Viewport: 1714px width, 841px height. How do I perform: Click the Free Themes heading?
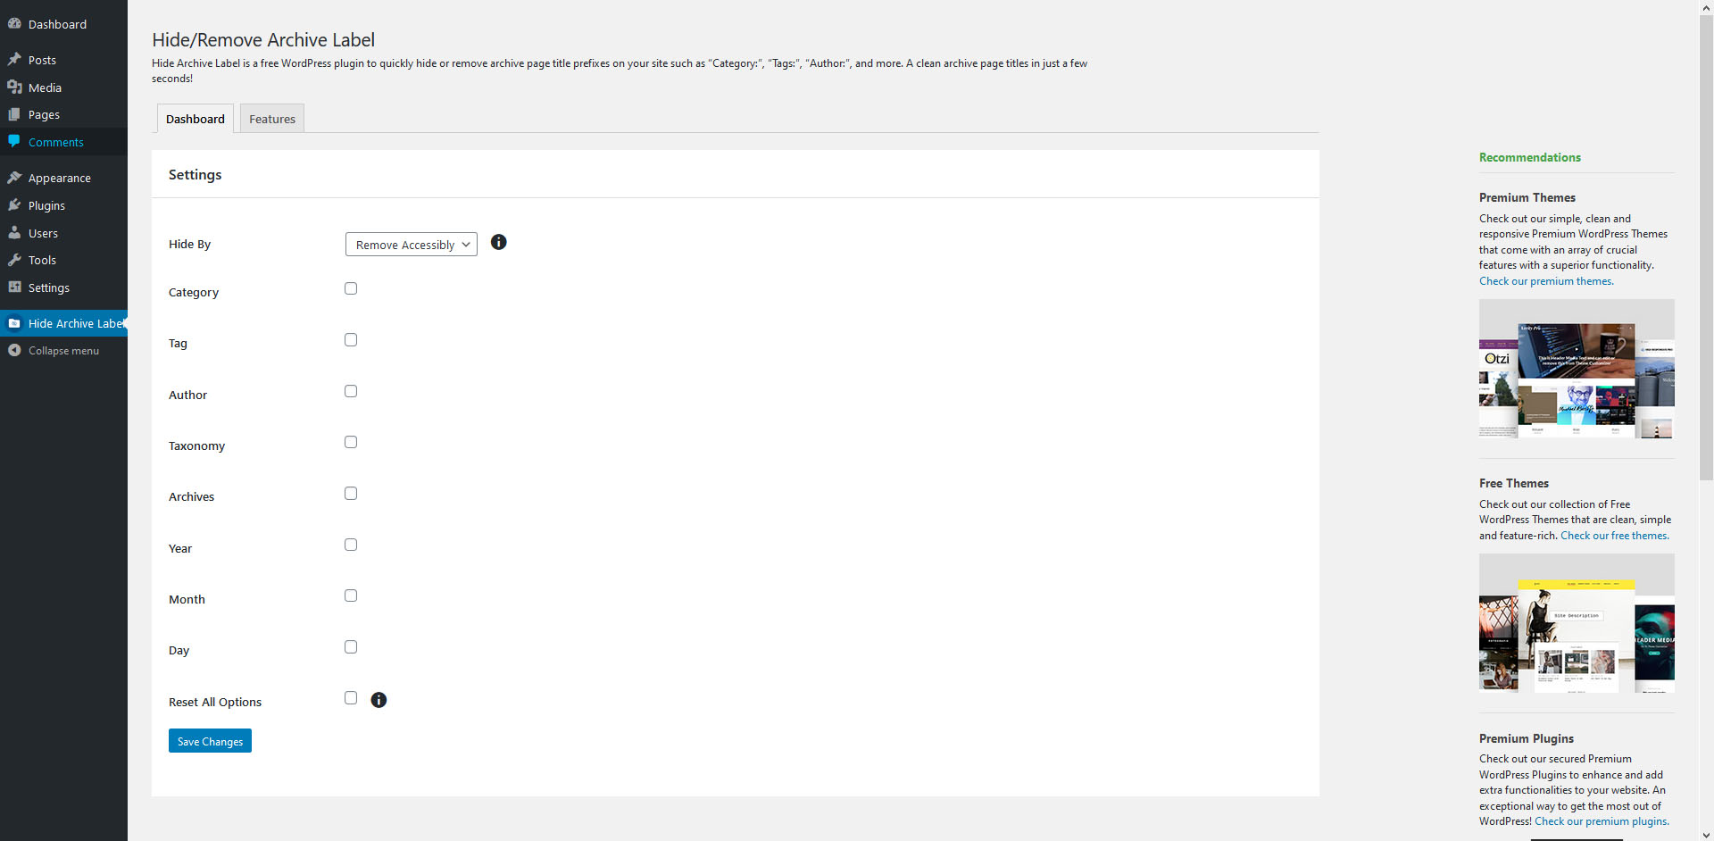(x=1513, y=483)
